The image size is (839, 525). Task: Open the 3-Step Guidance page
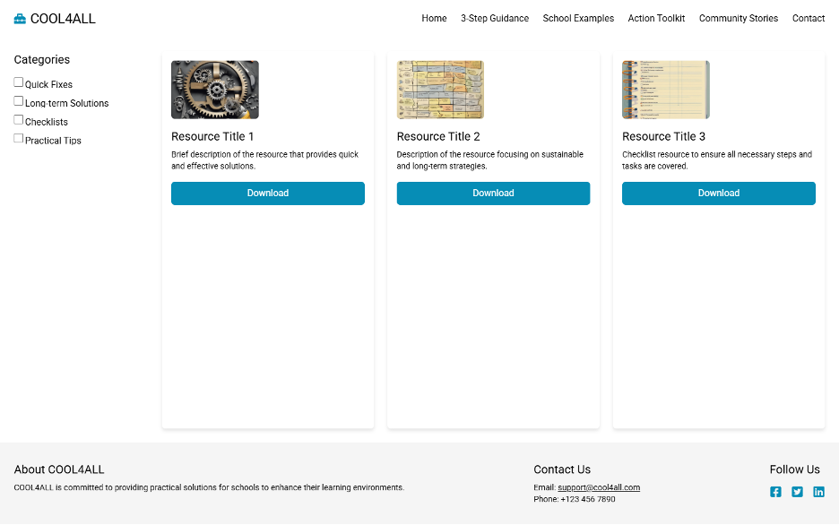[495, 19]
